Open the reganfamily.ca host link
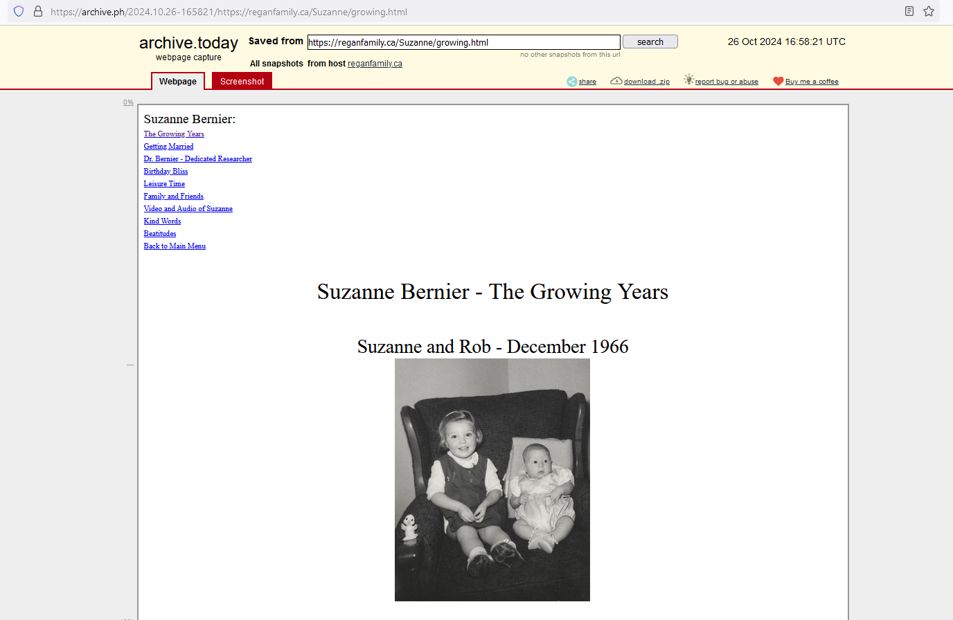The height and width of the screenshot is (620, 953). coord(375,64)
